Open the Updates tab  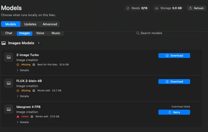click(30, 24)
